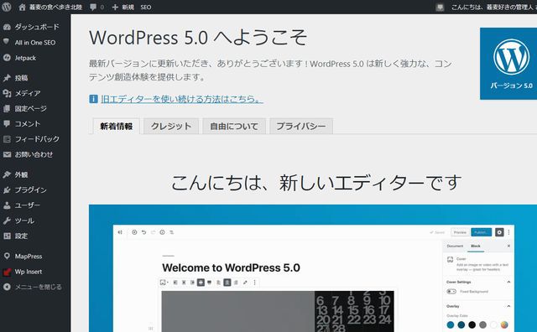Click the pushpin posts icon

[7, 78]
